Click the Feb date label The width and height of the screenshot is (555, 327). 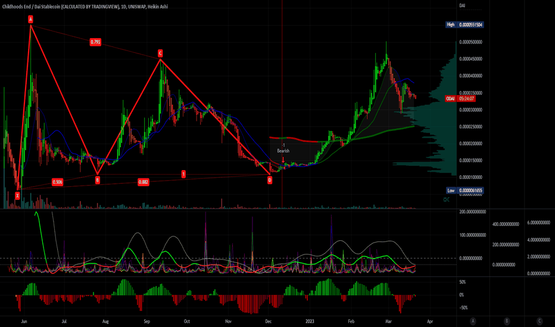click(351, 321)
